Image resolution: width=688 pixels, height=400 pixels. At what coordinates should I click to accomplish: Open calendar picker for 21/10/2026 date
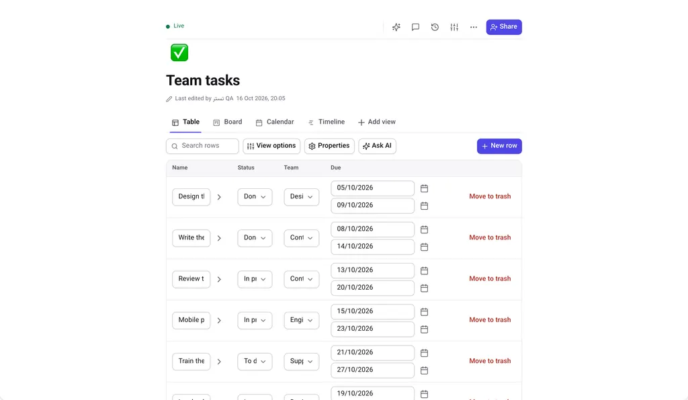(425, 353)
